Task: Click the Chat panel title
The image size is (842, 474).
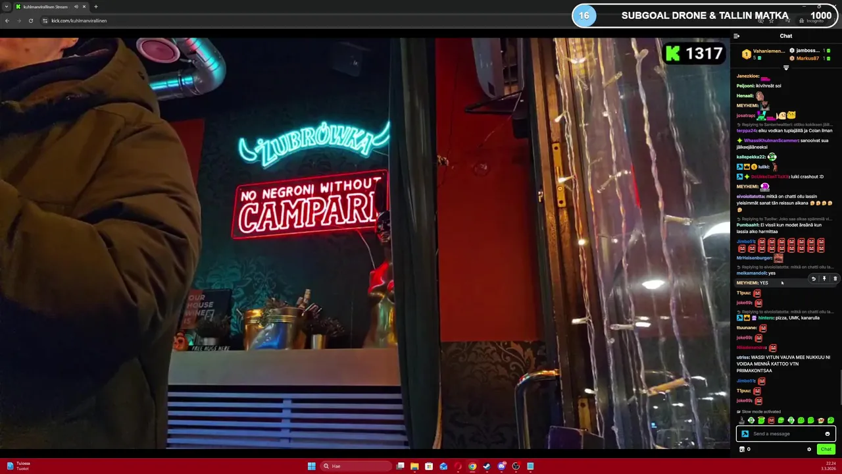Action: point(786,36)
